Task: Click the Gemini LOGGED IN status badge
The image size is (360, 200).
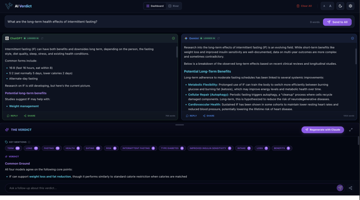Action: click(x=208, y=38)
